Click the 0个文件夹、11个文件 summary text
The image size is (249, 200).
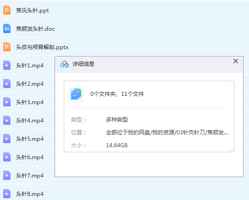pyautogui.click(x=117, y=94)
